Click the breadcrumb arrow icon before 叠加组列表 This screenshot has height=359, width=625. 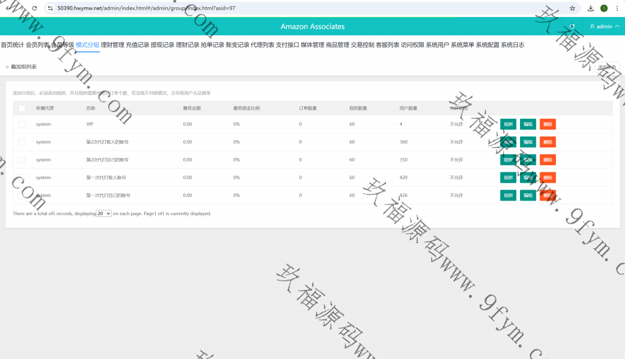pos(7,67)
